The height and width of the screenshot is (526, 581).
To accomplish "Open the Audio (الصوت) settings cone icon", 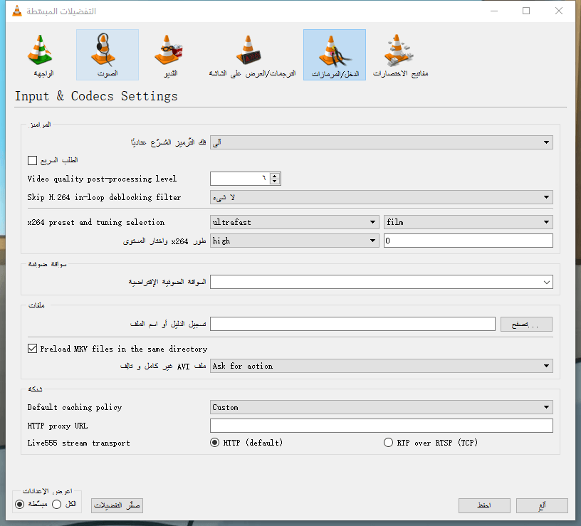I will pyautogui.click(x=108, y=55).
